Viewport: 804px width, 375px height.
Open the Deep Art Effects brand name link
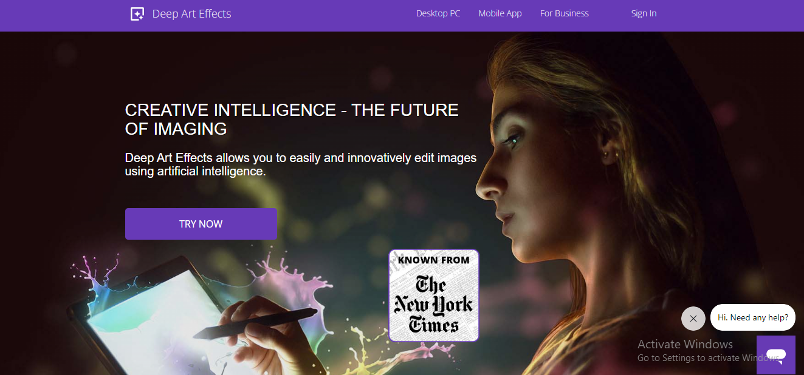(191, 14)
